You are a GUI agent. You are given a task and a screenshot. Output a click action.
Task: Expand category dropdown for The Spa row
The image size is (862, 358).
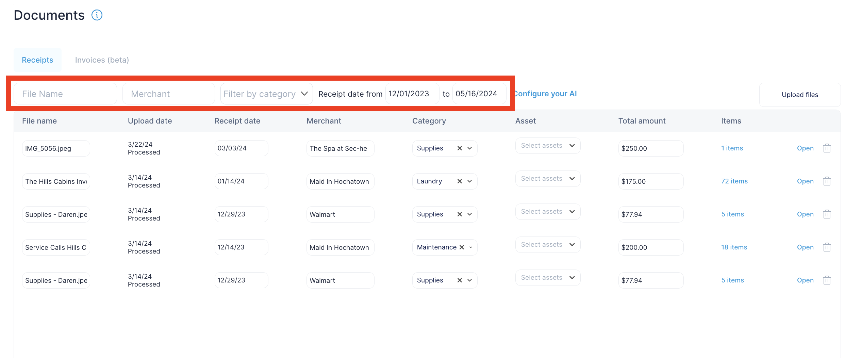point(470,148)
